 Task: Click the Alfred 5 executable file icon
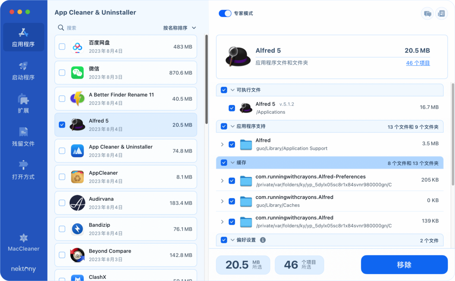point(246,108)
